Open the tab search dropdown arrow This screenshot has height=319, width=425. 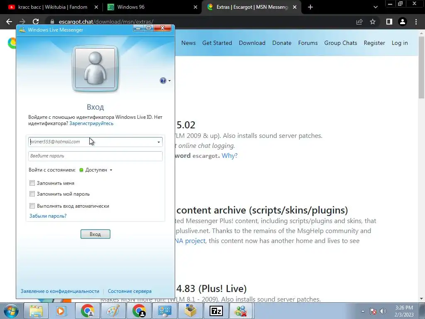coord(375,7)
